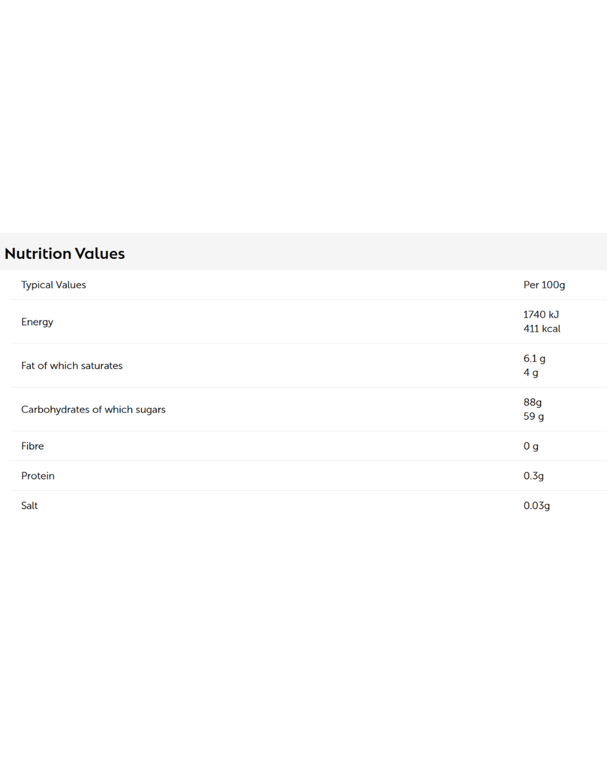Image resolution: width=607 pixels, height=758 pixels.
Task: Click the 6.1 g fat value
Action: [x=534, y=358]
